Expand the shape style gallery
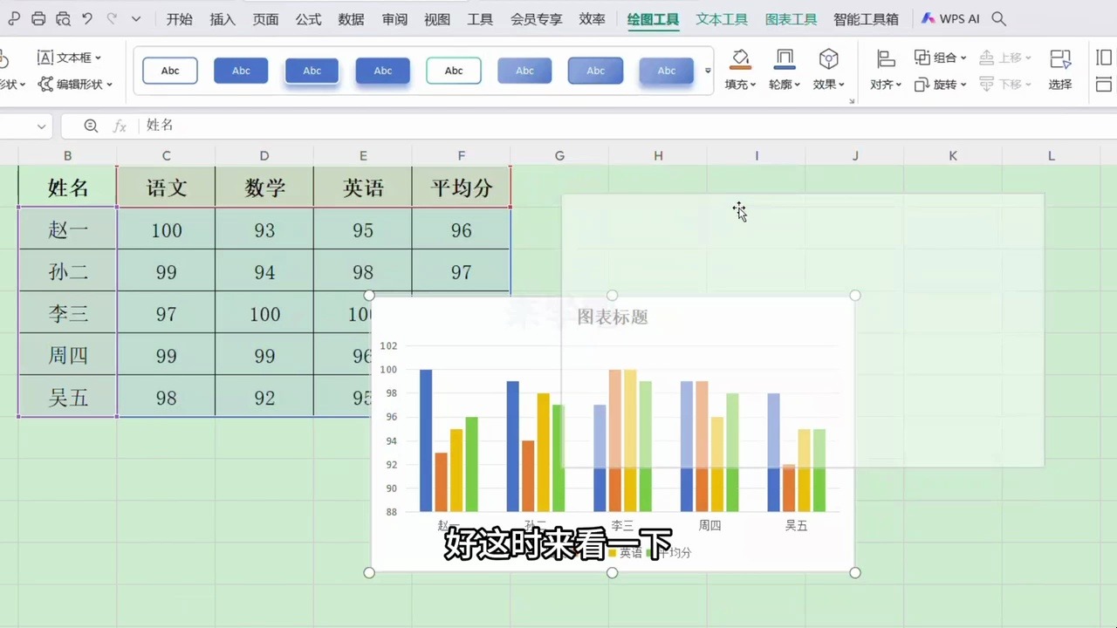 tap(708, 71)
